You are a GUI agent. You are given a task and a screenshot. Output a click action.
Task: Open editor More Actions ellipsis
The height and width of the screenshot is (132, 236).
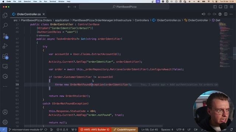coord(231,14)
